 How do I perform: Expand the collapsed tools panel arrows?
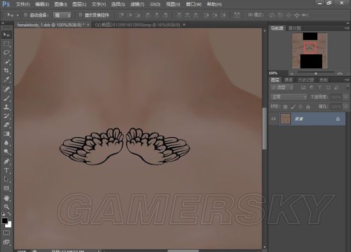[x=3, y=23]
